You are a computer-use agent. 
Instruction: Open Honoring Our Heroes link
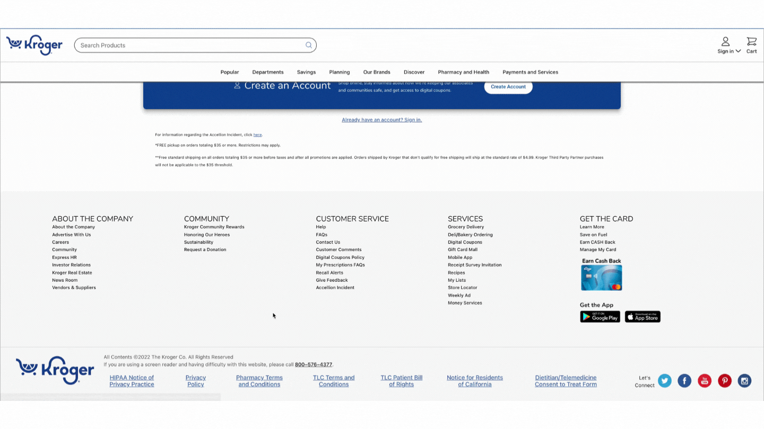tap(207, 235)
